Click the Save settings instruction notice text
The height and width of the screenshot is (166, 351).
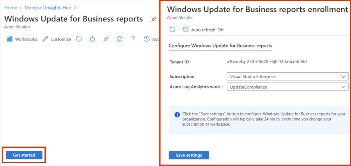264,119
